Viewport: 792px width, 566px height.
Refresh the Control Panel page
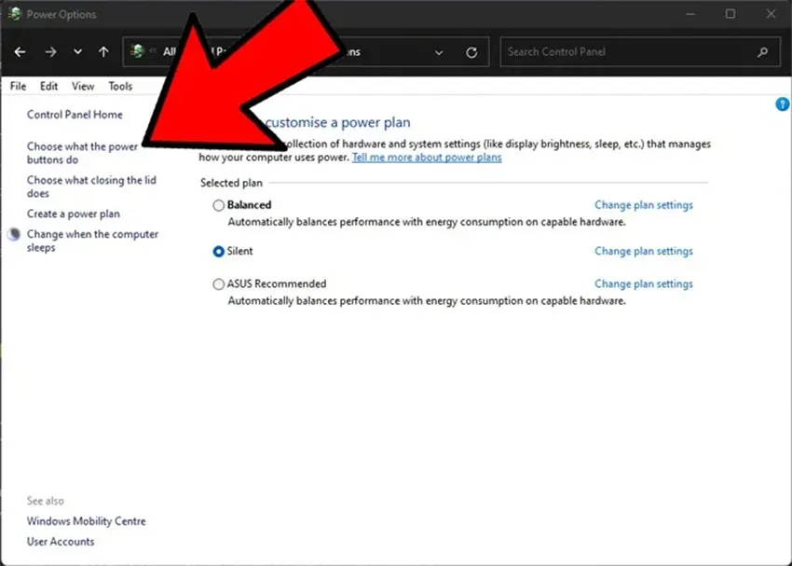click(471, 52)
